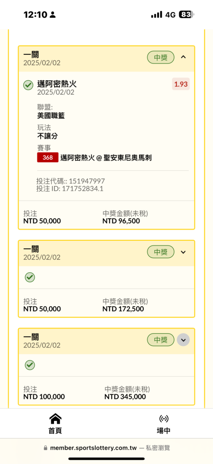Select the red 368 match number tag
This screenshot has width=213, height=464.
pos(48,158)
